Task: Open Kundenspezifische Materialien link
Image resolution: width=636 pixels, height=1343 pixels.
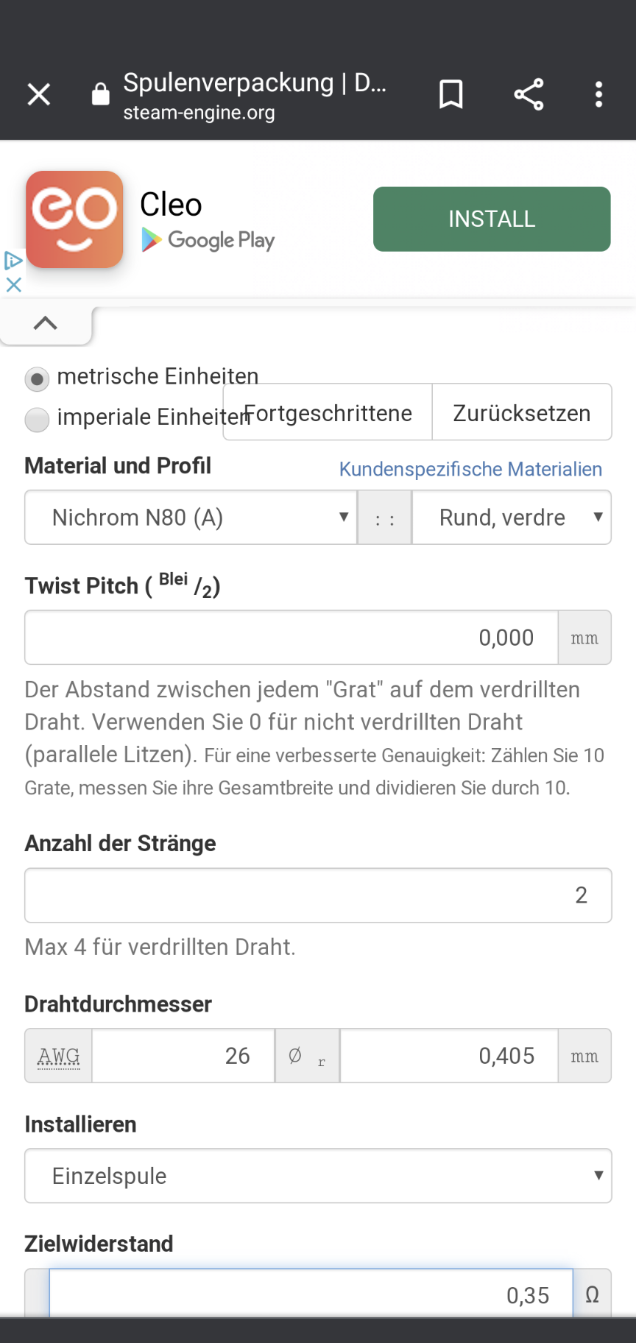Action: tap(470, 469)
